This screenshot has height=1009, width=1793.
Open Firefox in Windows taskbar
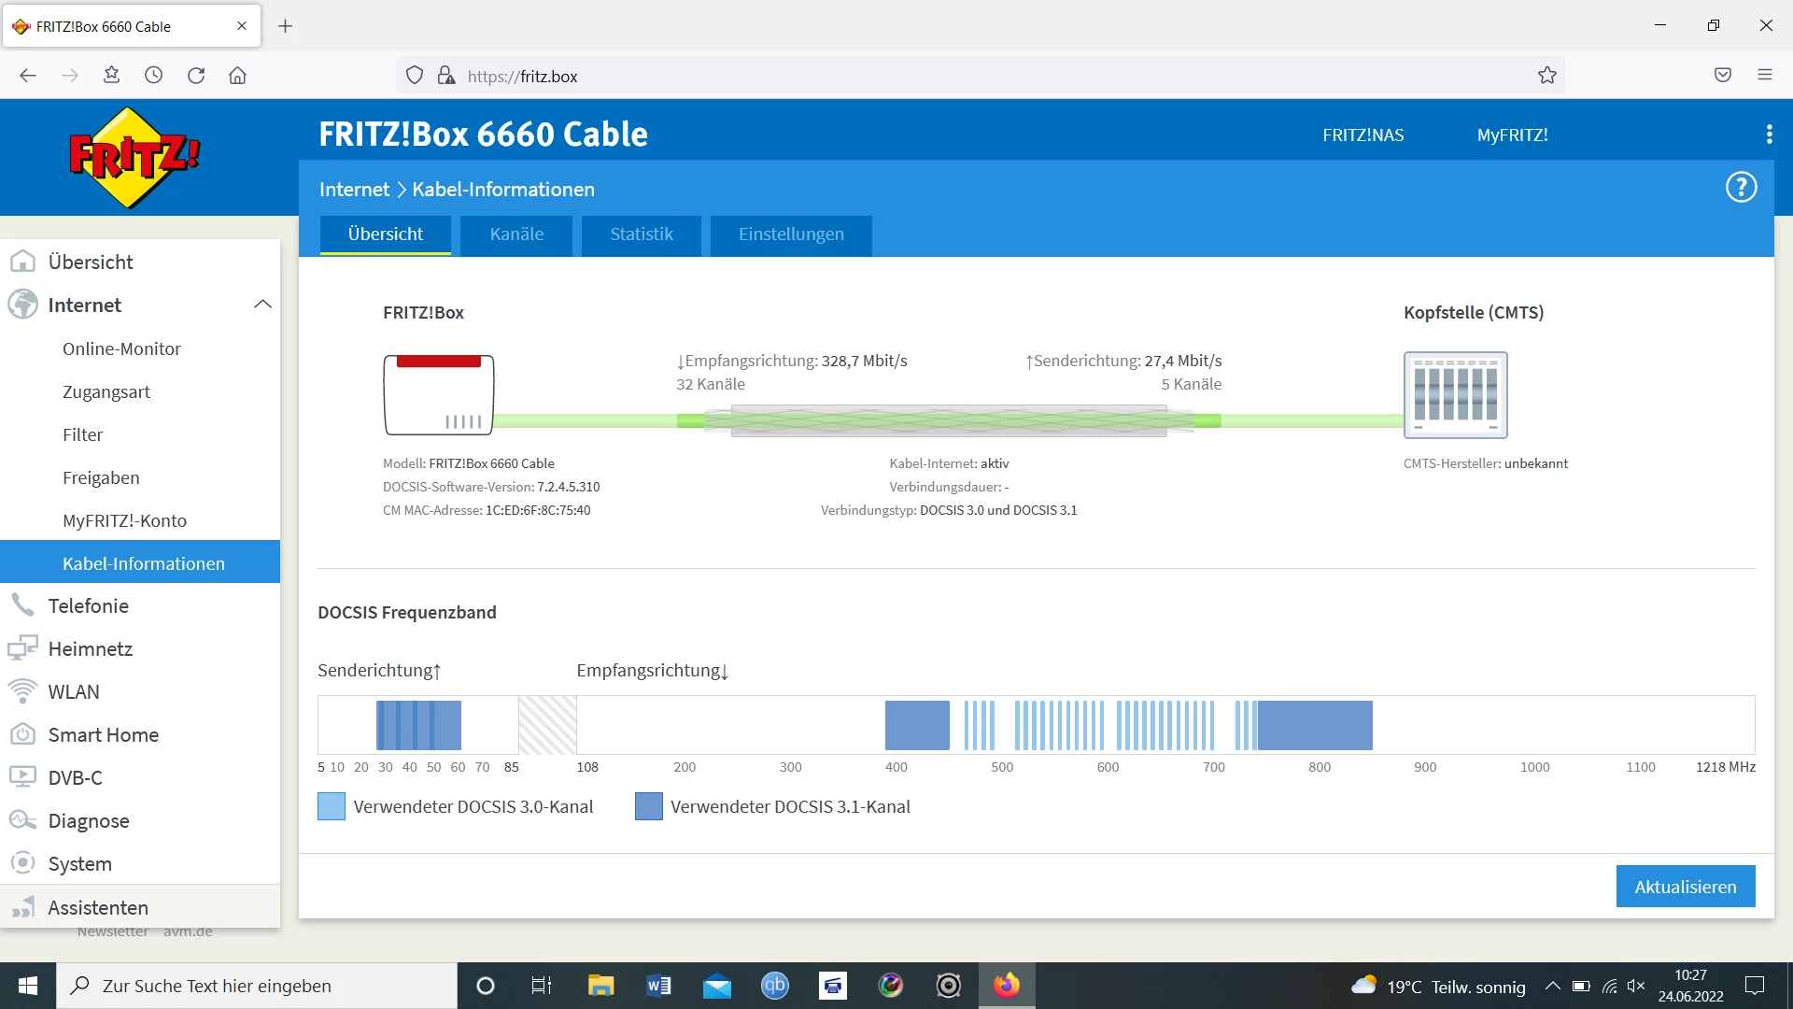click(1006, 986)
